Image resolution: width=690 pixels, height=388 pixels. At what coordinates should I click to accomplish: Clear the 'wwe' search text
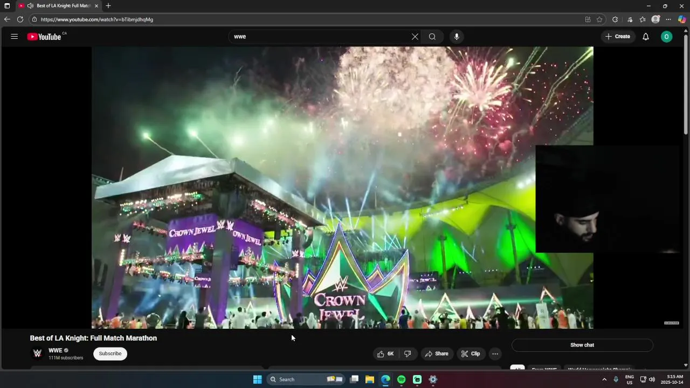[415, 37]
